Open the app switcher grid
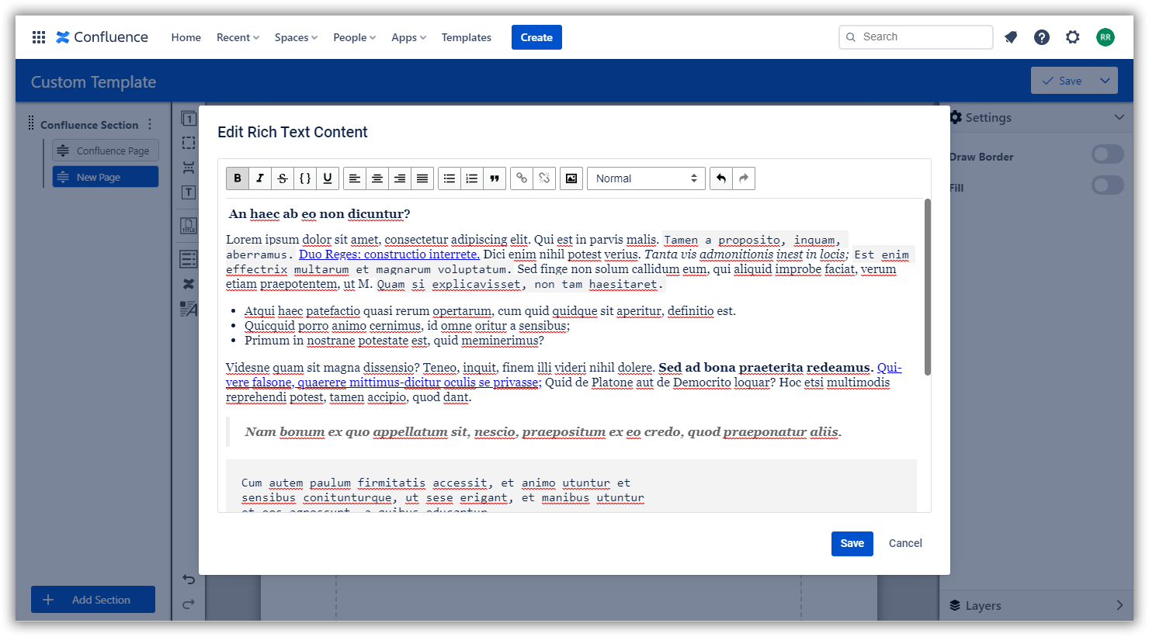Screen dimensions: 1149x637 pyautogui.click(x=39, y=37)
